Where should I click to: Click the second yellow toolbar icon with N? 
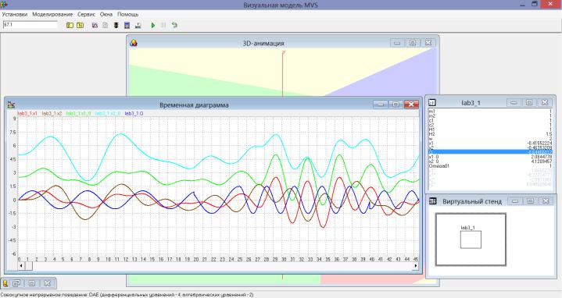[81, 25]
